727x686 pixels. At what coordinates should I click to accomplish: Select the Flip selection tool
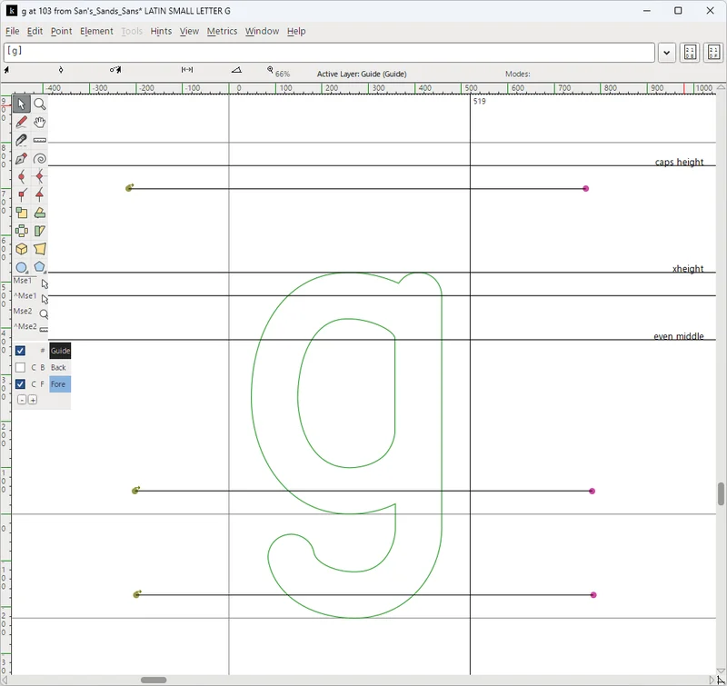pyautogui.click(x=21, y=231)
